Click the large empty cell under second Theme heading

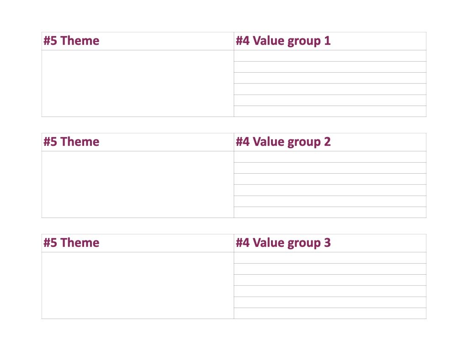point(138,184)
